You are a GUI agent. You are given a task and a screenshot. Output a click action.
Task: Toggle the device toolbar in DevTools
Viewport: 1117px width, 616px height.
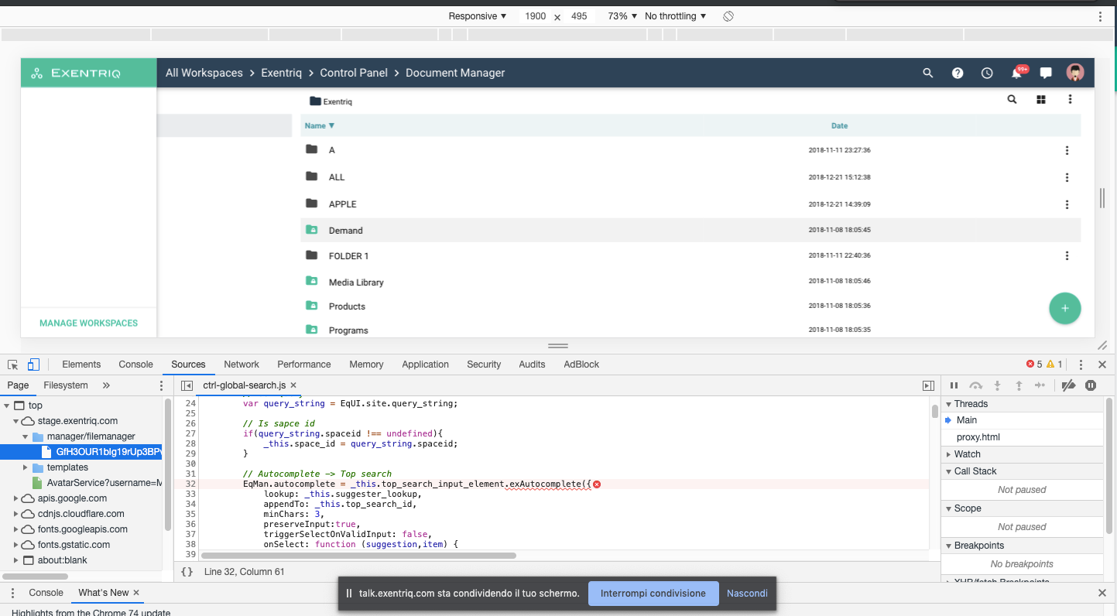[33, 364]
